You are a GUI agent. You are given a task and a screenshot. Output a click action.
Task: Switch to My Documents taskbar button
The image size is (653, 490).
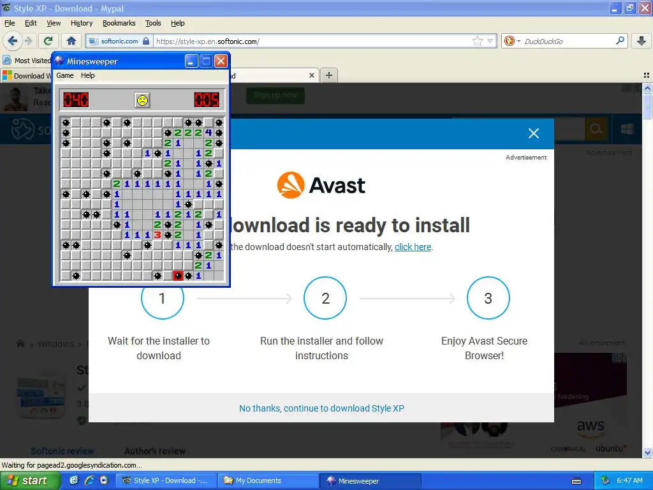(x=268, y=480)
